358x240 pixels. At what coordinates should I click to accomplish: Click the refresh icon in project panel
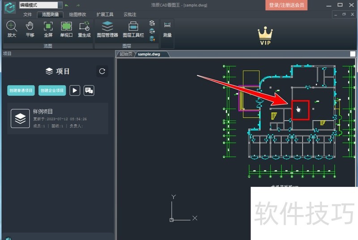coord(102,71)
